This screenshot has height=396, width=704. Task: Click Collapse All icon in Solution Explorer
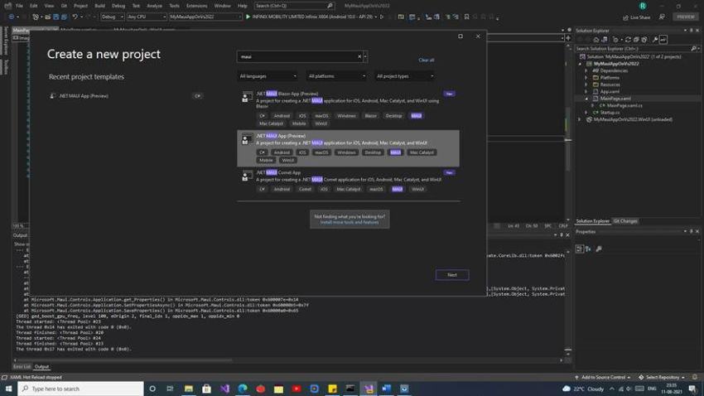pos(636,40)
